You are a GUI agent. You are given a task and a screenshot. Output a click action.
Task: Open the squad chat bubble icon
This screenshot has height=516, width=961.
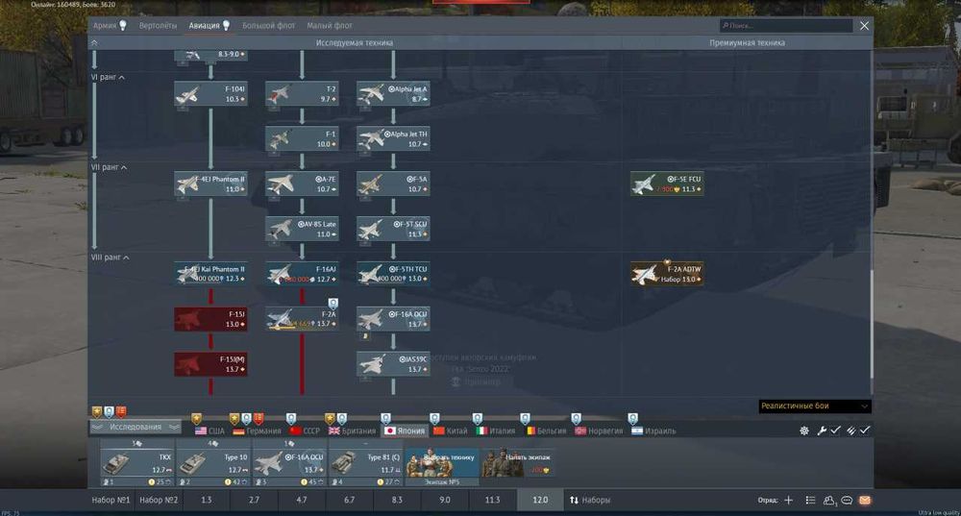(847, 500)
